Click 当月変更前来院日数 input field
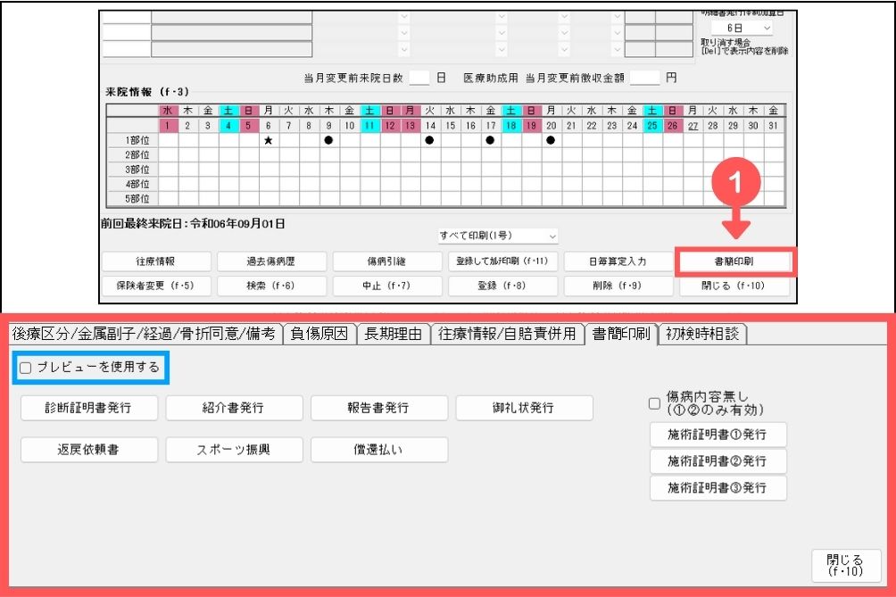896x597 pixels. pyautogui.click(x=419, y=78)
